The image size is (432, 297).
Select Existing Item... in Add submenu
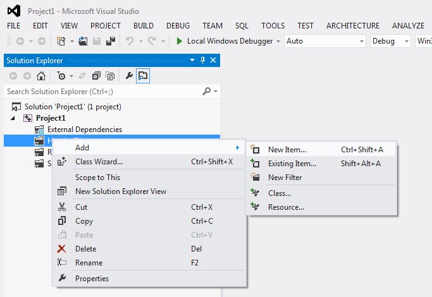pos(321,164)
